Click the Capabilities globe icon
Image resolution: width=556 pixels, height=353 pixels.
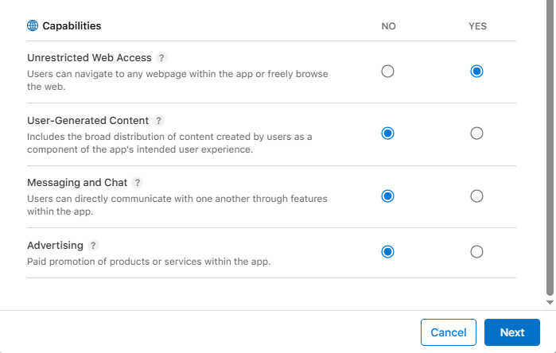[x=33, y=25]
